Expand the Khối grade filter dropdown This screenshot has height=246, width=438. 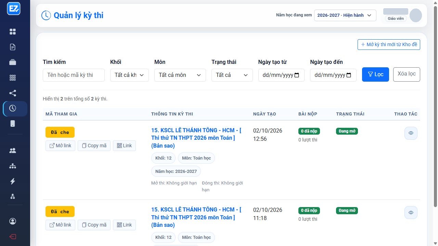pyautogui.click(x=129, y=75)
